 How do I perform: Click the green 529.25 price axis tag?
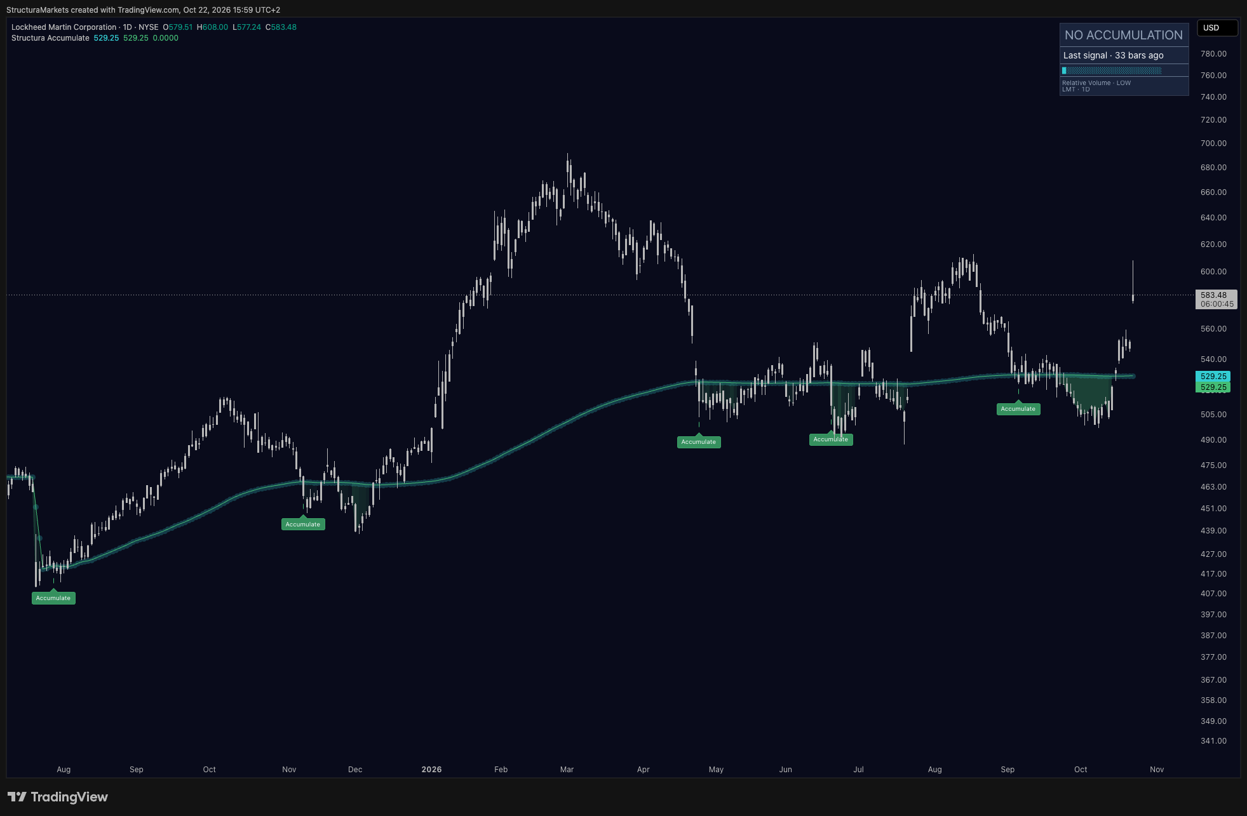coord(1213,387)
